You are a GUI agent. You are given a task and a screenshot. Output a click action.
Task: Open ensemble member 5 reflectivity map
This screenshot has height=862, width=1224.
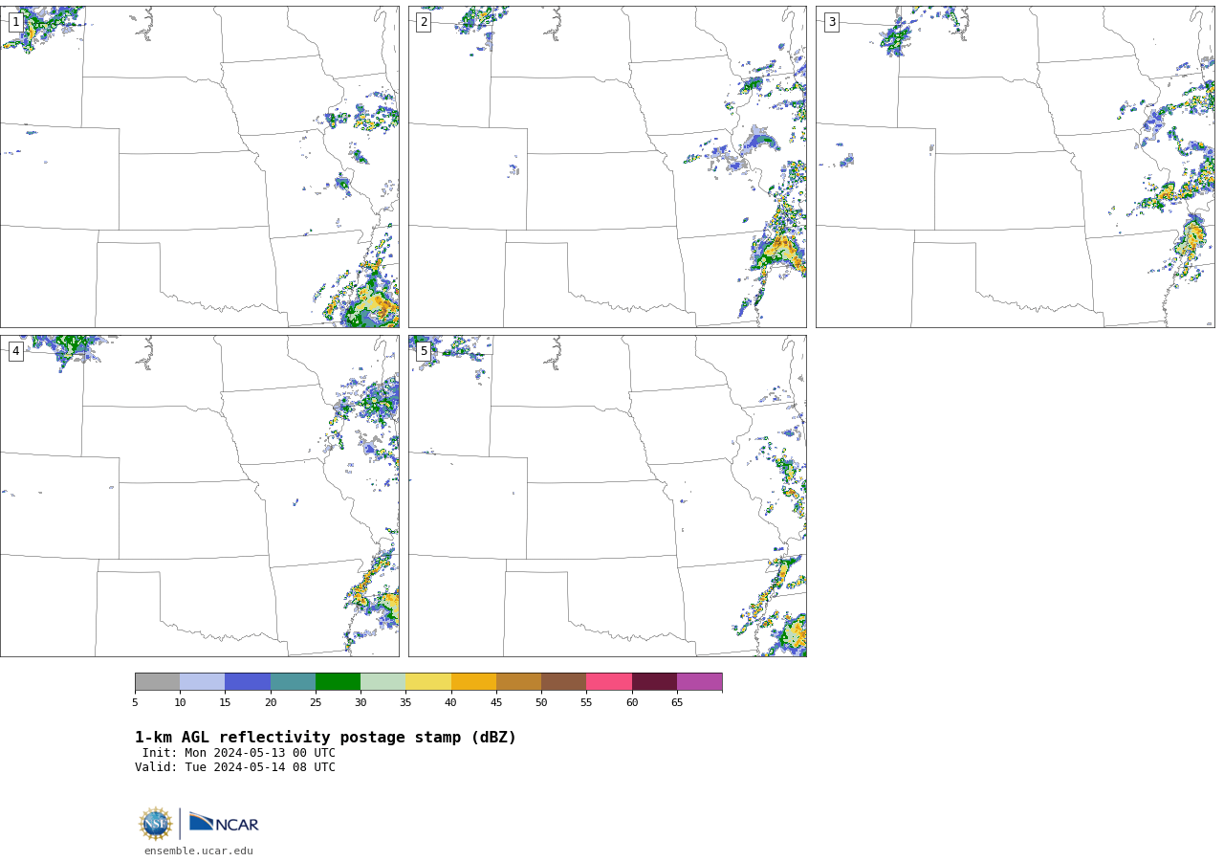[x=607, y=496]
